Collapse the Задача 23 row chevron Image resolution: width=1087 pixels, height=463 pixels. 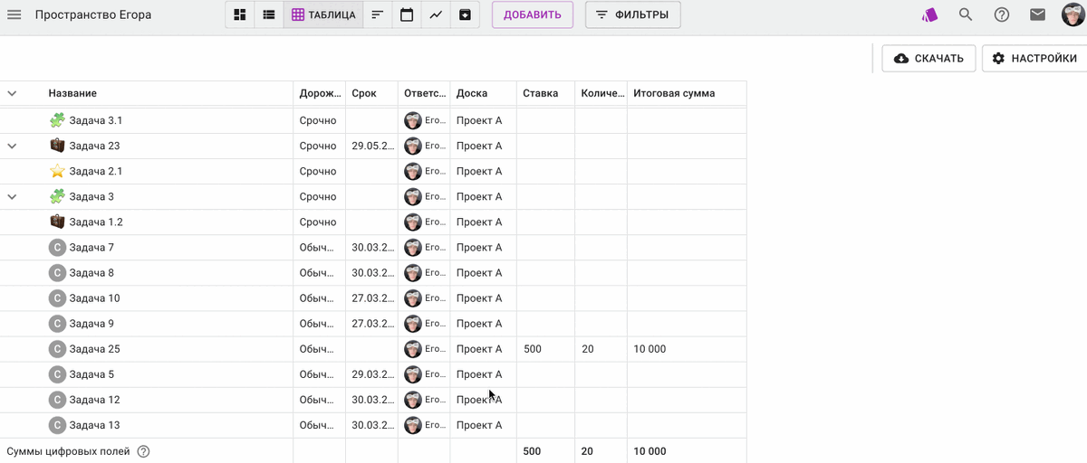[x=12, y=146]
